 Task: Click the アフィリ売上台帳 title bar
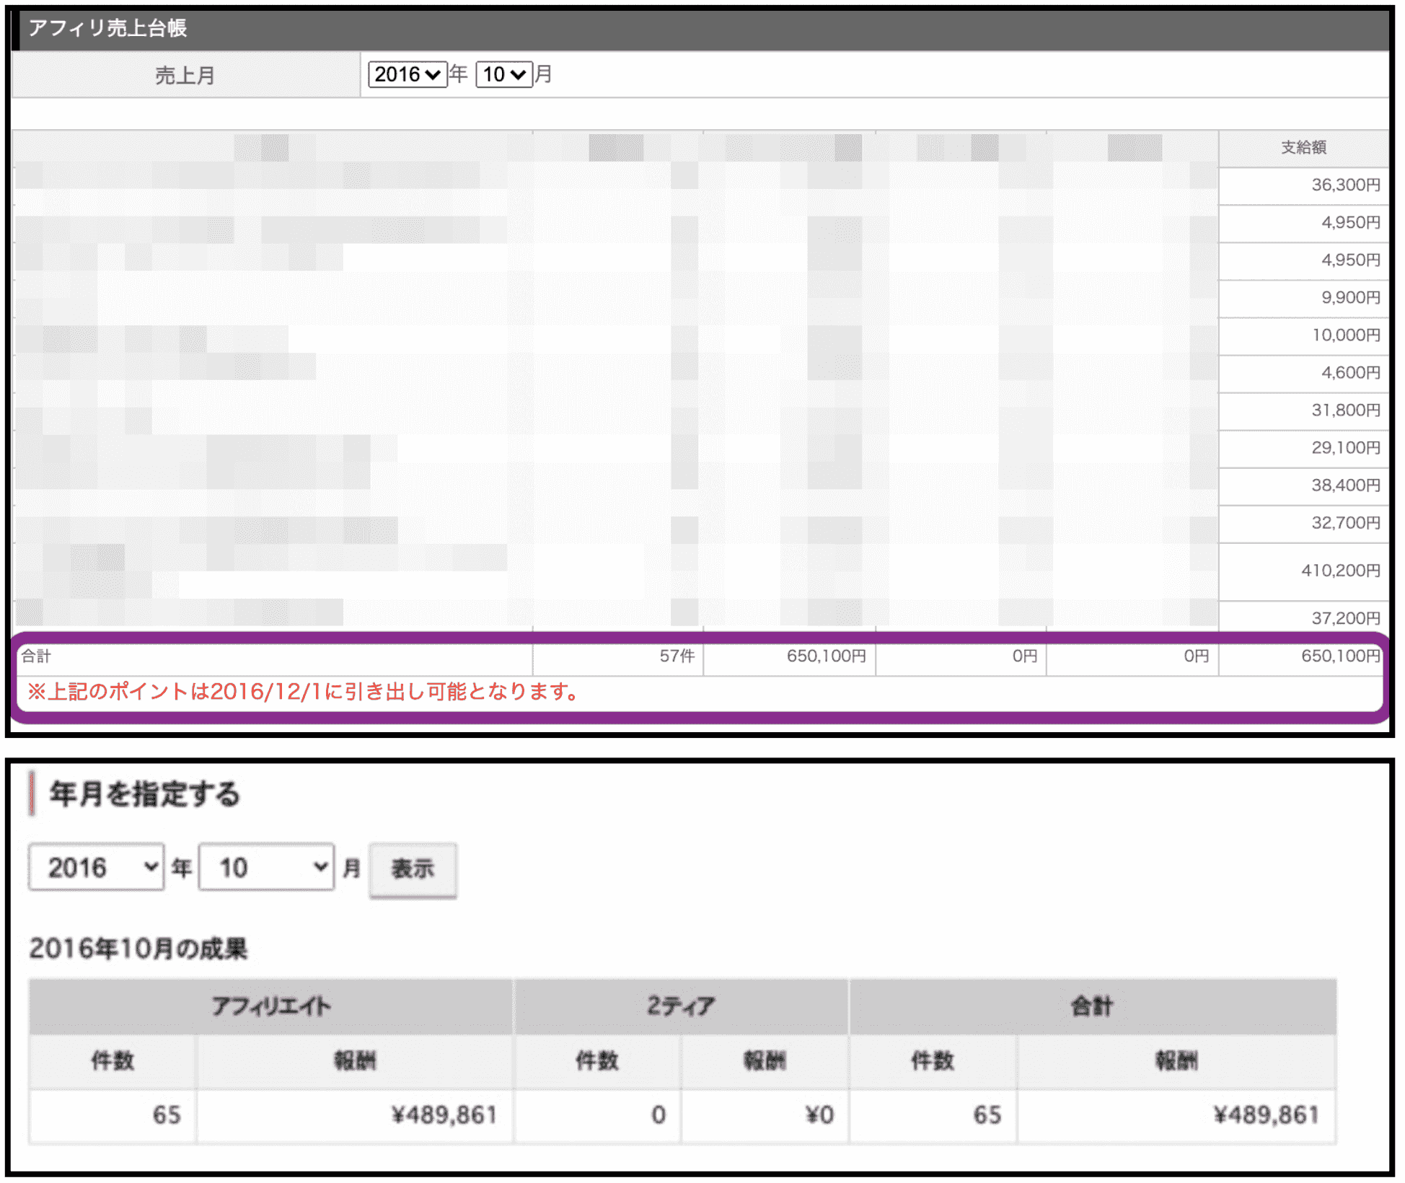point(108,28)
